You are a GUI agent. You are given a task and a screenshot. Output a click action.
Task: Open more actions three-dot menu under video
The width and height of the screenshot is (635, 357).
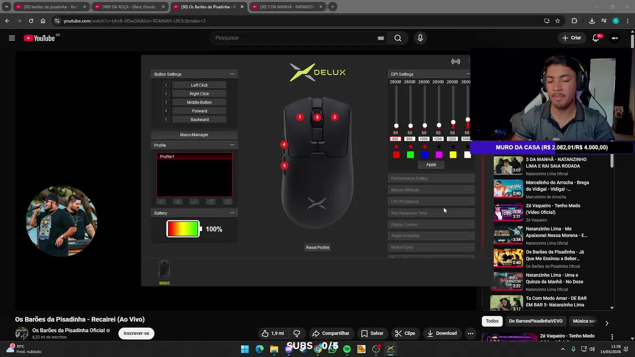pos(470,333)
